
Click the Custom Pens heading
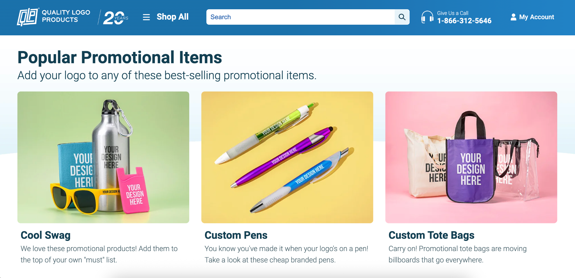pos(236,235)
